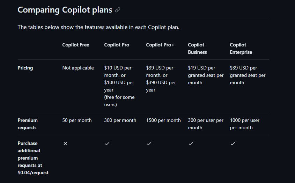Select the Copilot Business column header
295x183 pixels.
click(197, 48)
